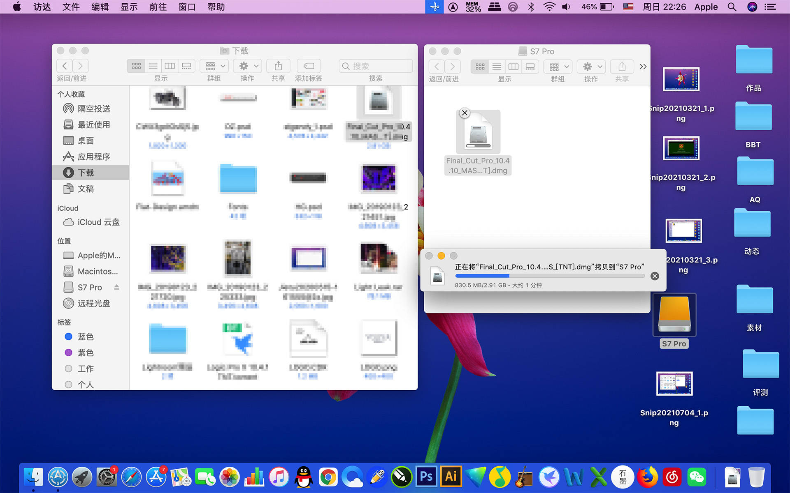Screen dimensions: 790x493
Task: Open the action gear dropdown in Downloads
Action: [248, 66]
